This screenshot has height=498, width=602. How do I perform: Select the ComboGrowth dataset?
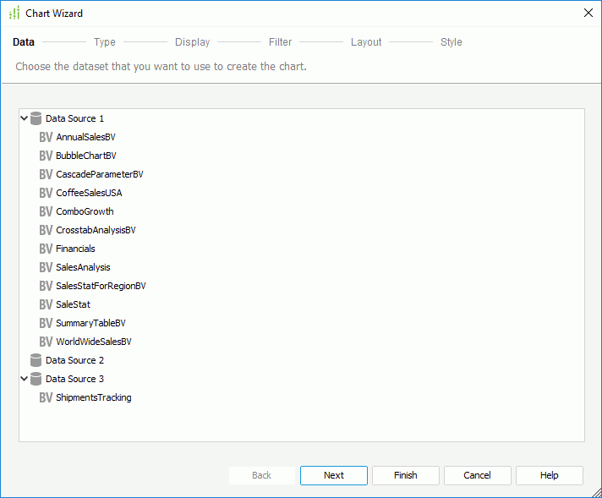coord(85,211)
